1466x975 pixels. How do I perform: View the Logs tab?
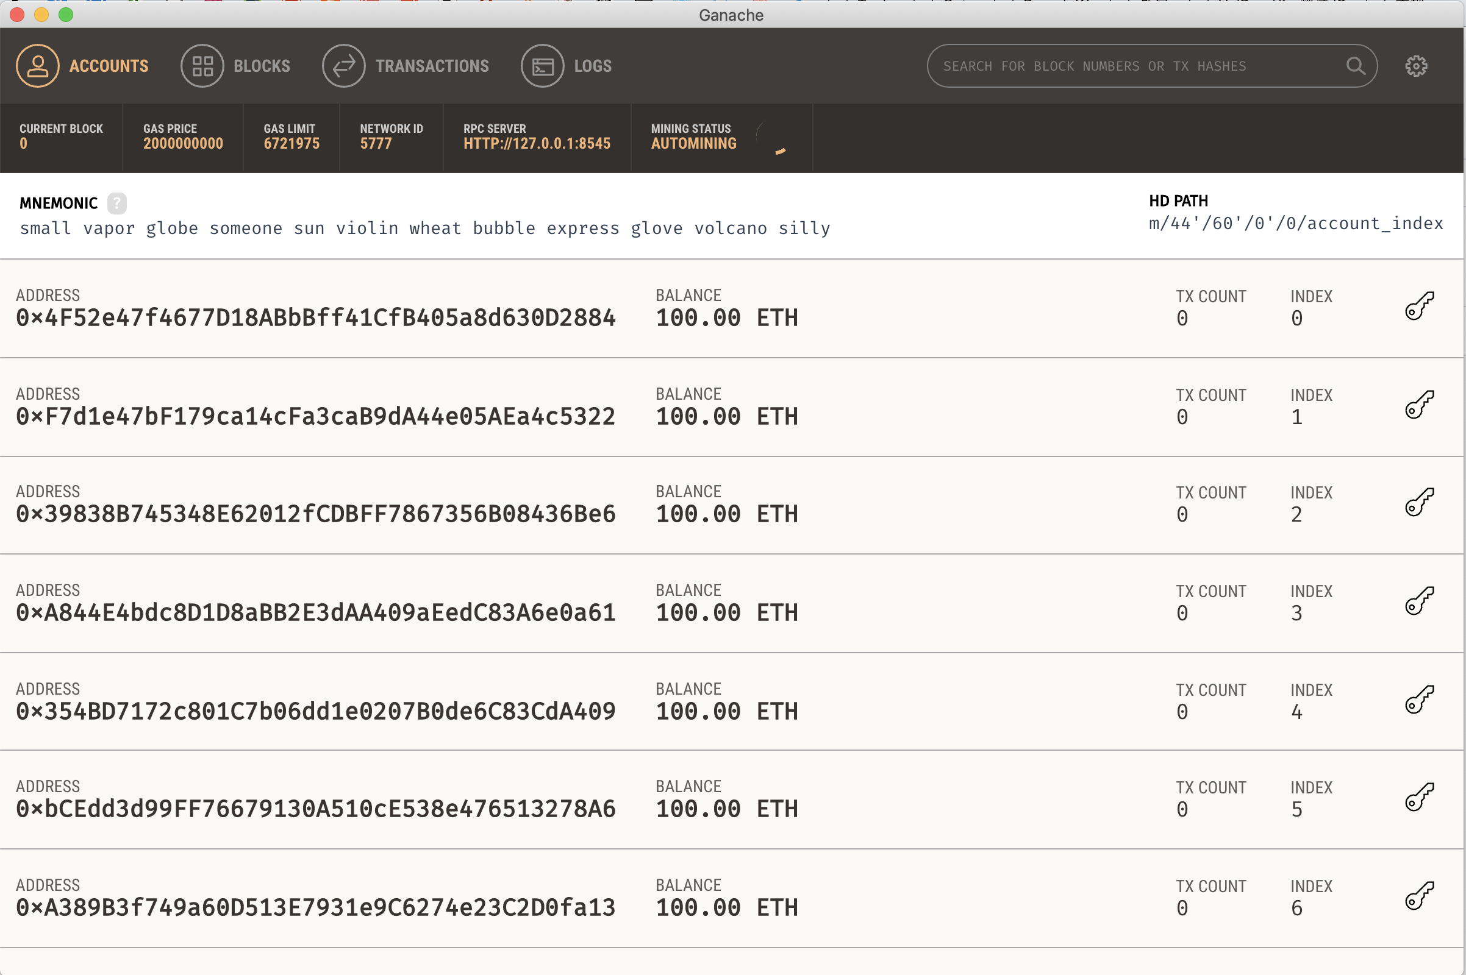(567, 66)
